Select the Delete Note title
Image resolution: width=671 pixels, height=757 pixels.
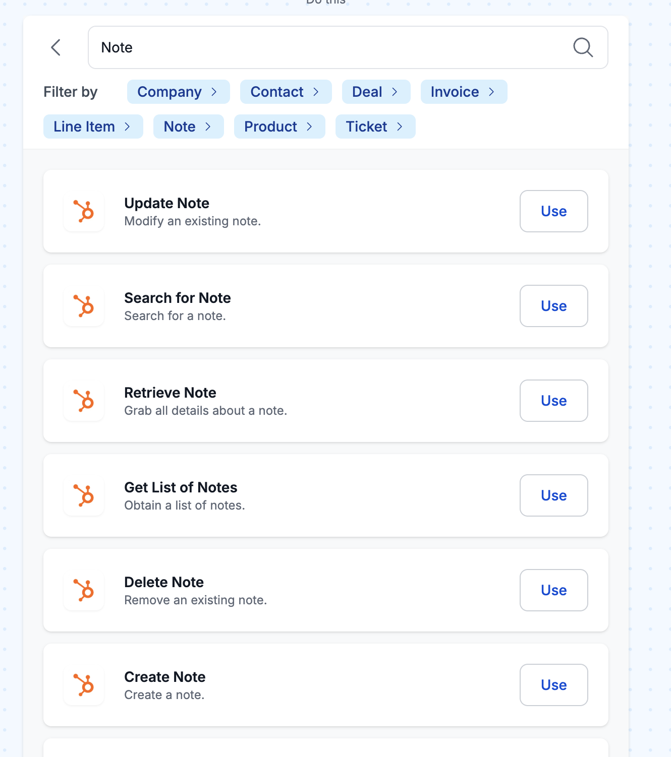pyautogui.click(x=164, y=582)
